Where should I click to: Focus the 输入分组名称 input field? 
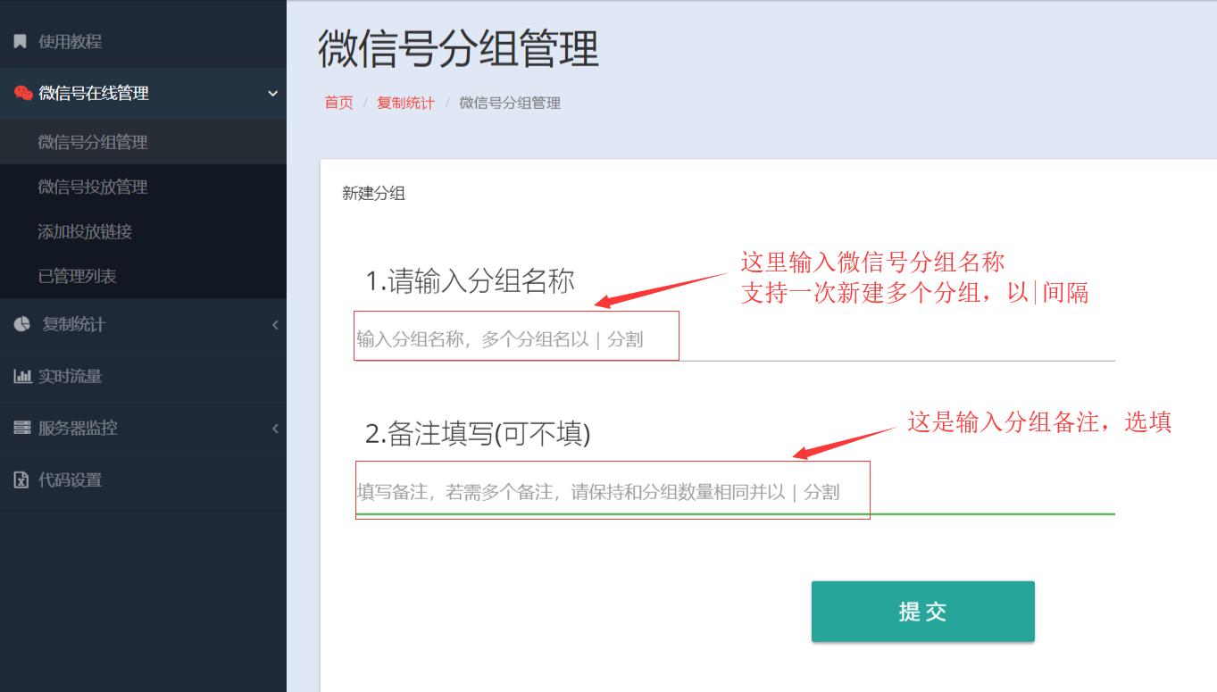(x=735, y=339)
